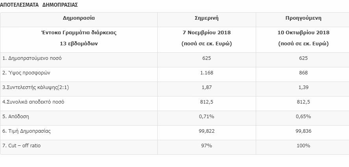This screenshot has height=167, width=349.
Task: Select the Cut – off ratio row label
Action: coord(22,146)
